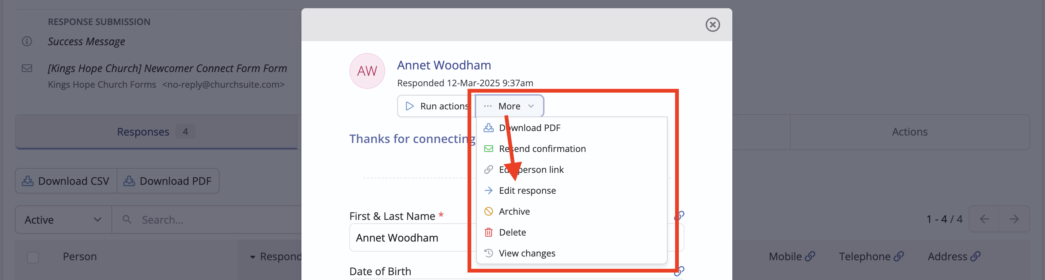Click Responded 12-Mar-2025 9:37am text
Viewport: 1045px width, 280px height.
click(x=465, y=83)
